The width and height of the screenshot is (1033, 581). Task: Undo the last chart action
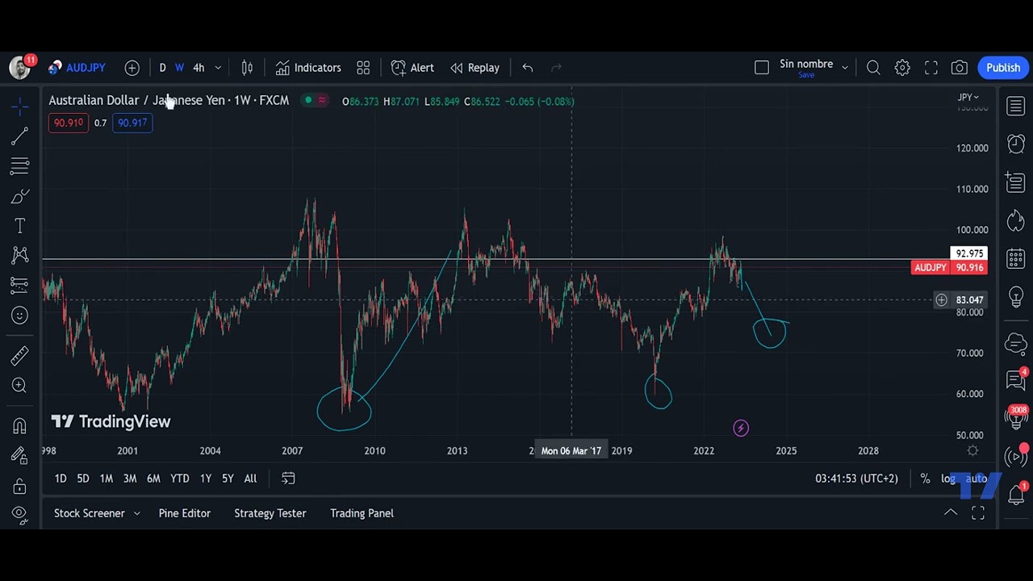click(x=528, y=68)
